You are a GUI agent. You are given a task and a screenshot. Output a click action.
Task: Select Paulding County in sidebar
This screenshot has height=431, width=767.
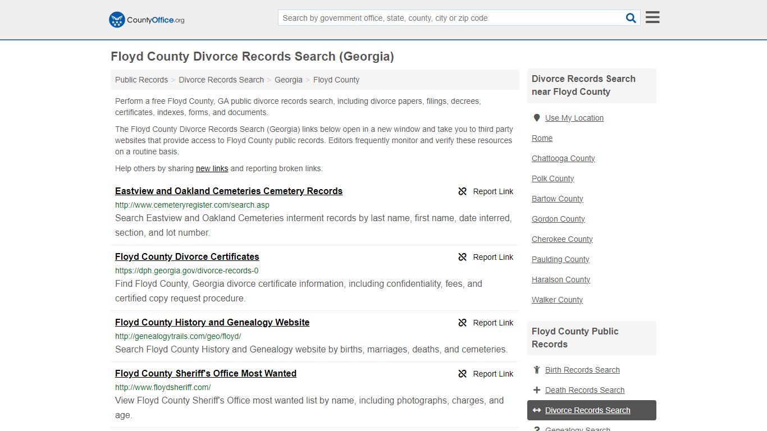click(x=560, y=259)
